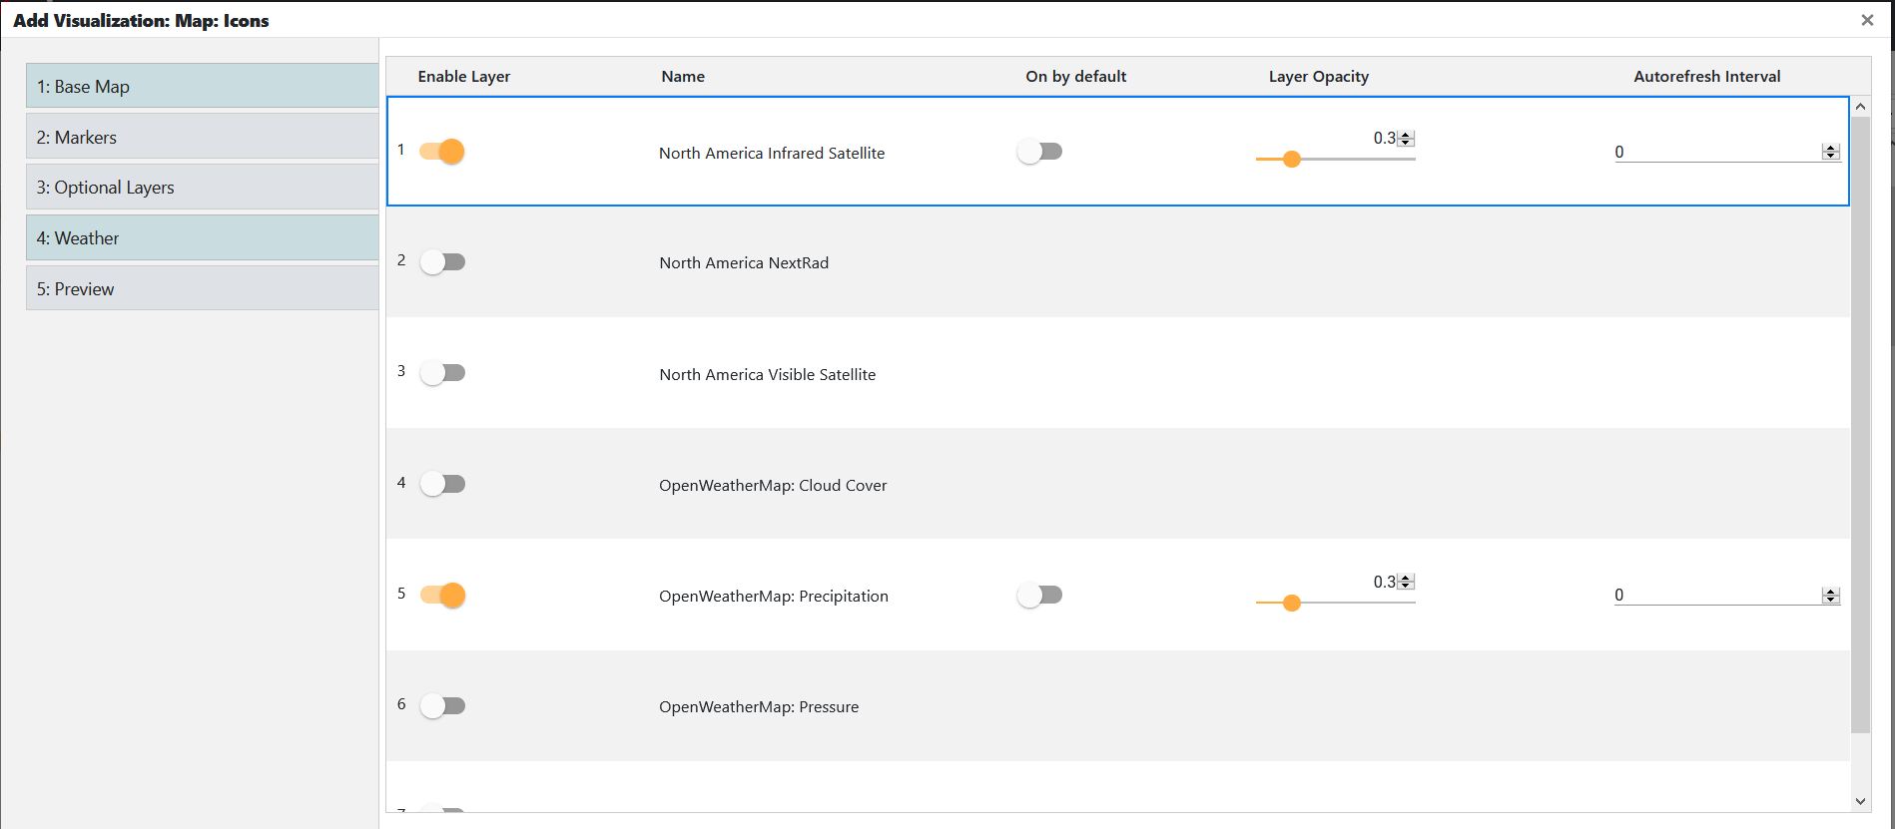
Task: Click Precipitation opacity value stepper
Action: point(1406,582)
